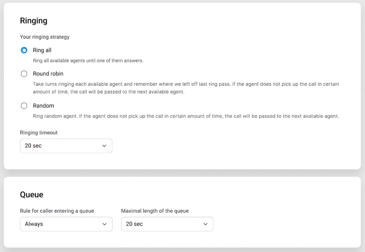
Task: Click the Ringing section heading
Action: pos(34,21)
